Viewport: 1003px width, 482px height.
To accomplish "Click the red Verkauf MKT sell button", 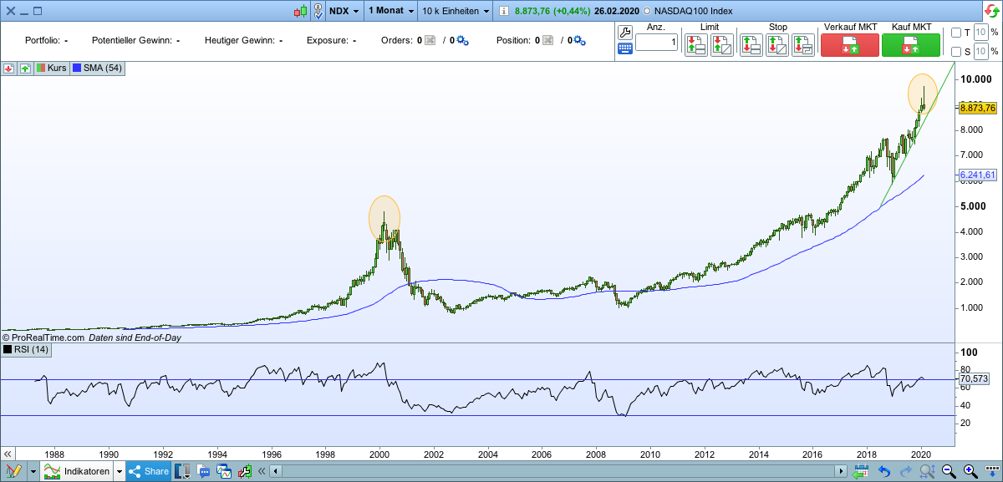I will [850, 43].
